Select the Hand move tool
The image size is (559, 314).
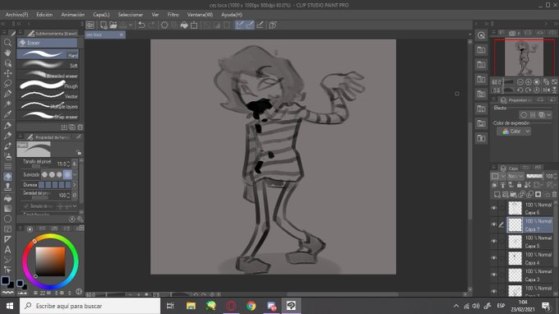7,53
